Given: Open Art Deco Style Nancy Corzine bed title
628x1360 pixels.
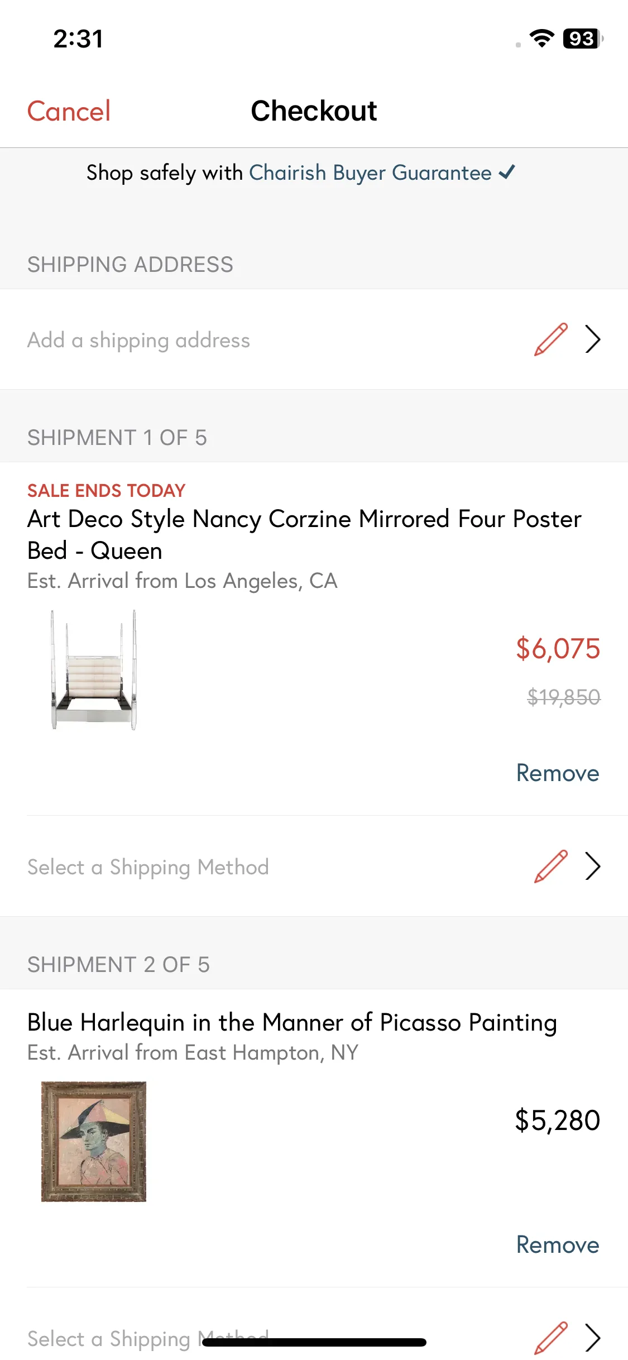Looking at the screenshot, I should pos(304,535).
